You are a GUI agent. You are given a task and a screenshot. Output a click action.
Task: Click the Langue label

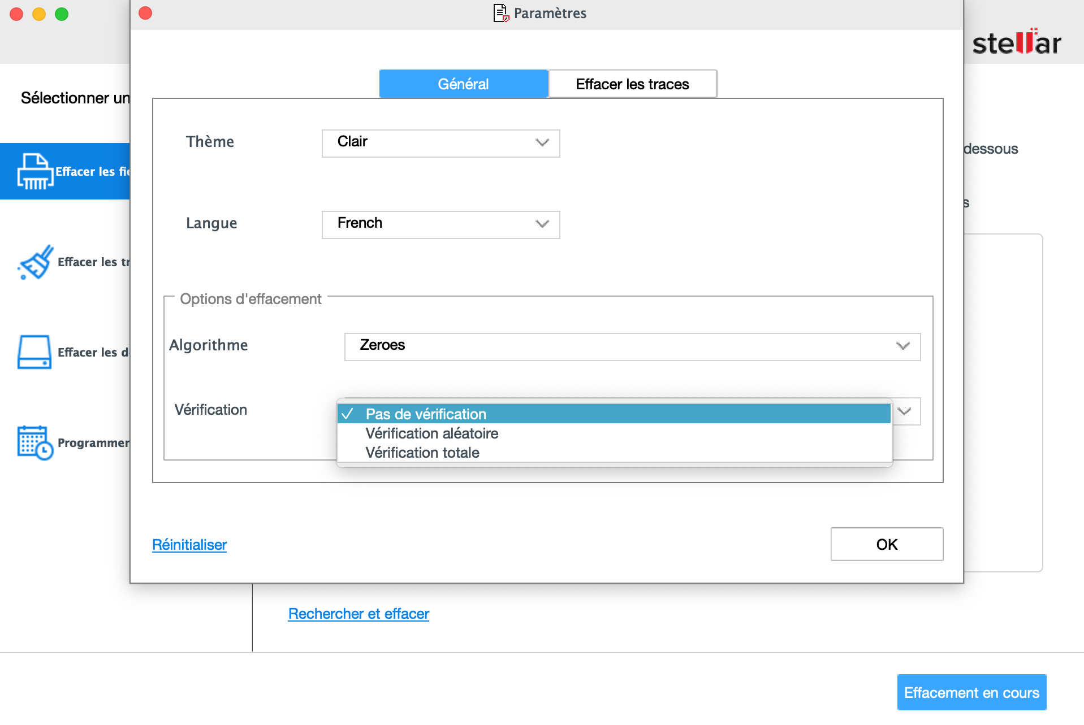click(x=211, y=223)
